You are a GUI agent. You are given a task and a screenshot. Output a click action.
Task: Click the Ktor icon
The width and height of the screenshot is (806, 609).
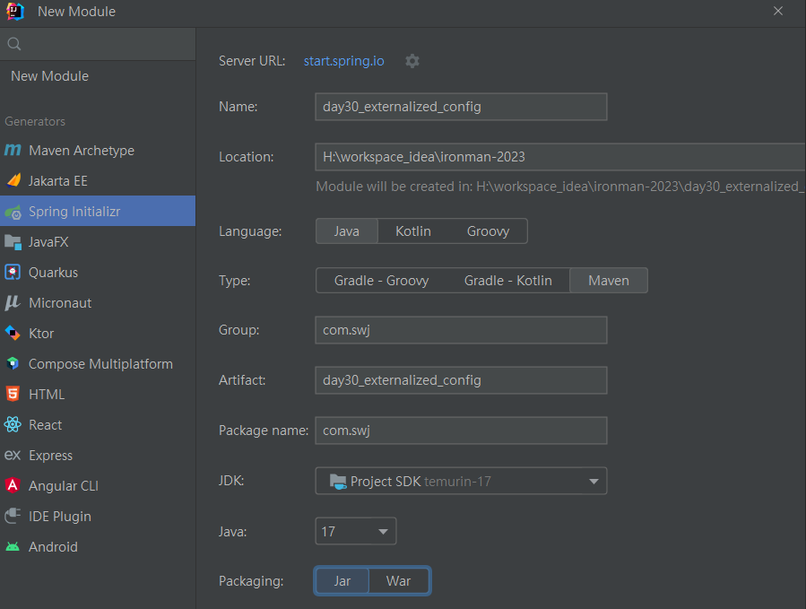coord(13,334)
